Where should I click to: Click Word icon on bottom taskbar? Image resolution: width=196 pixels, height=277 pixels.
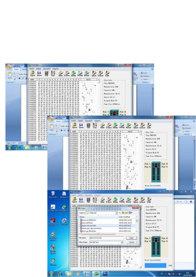[87, 274]
